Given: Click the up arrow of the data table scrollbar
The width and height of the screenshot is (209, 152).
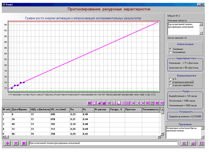Looking at the screenshot, I should (162, 109).
